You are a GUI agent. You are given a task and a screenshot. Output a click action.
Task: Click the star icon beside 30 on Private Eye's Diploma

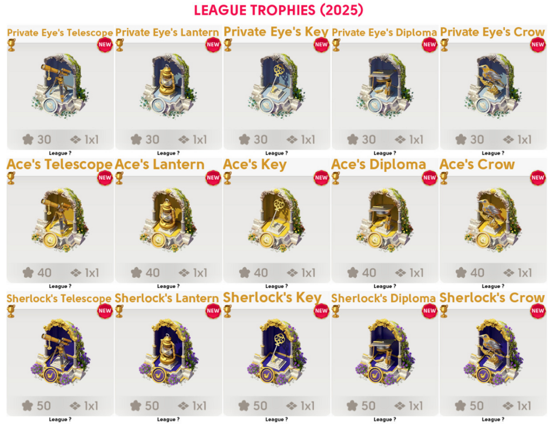tap(353, 140)
